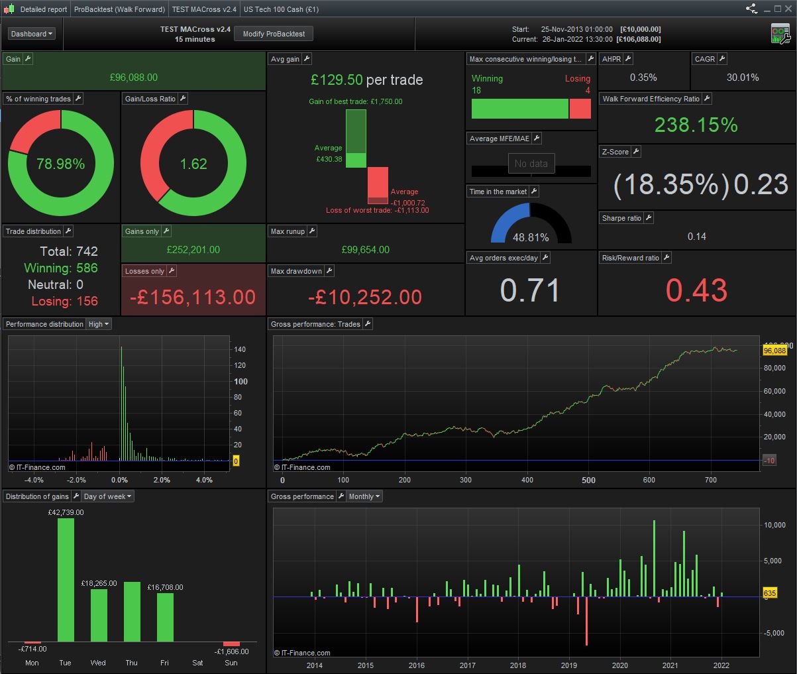This screenshot has height=674, width=797.
Task: Click the Time in the market wrench
Action: 534,192
